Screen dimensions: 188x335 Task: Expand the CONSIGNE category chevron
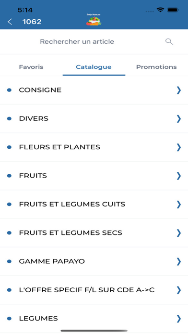(x=178, y=90)
